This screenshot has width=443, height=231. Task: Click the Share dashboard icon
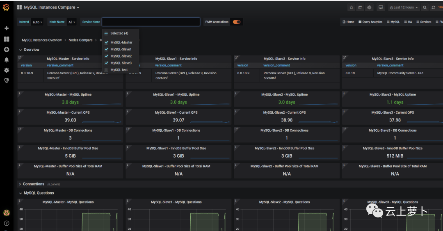click(360, 7)
